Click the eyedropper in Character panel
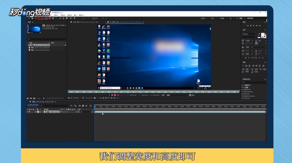 coord(259,34)
